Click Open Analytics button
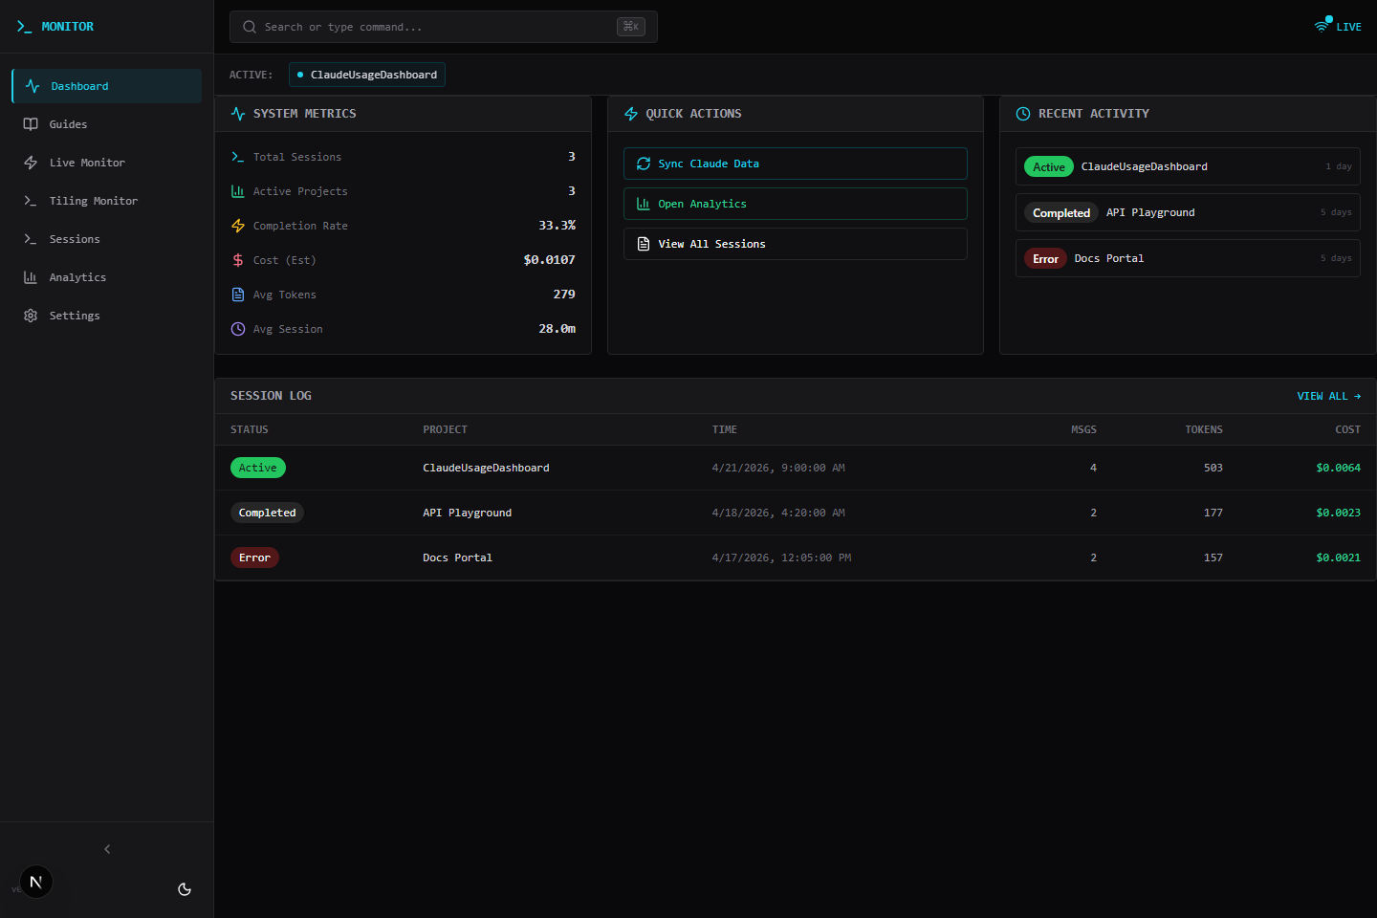 tap(796, 204)
